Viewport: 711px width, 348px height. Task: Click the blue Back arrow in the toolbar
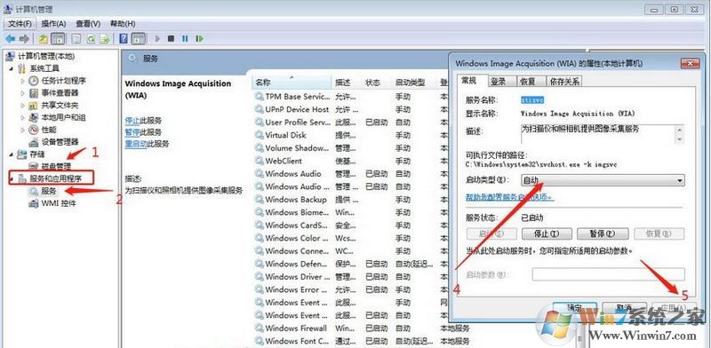(10, 39)
